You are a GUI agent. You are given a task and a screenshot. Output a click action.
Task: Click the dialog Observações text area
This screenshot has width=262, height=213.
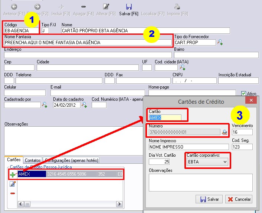[201, 183]
